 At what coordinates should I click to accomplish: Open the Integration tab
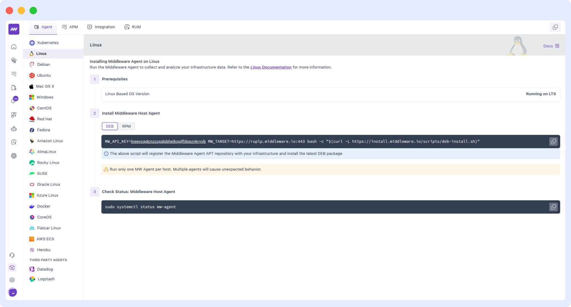click(x=101, y=27)
